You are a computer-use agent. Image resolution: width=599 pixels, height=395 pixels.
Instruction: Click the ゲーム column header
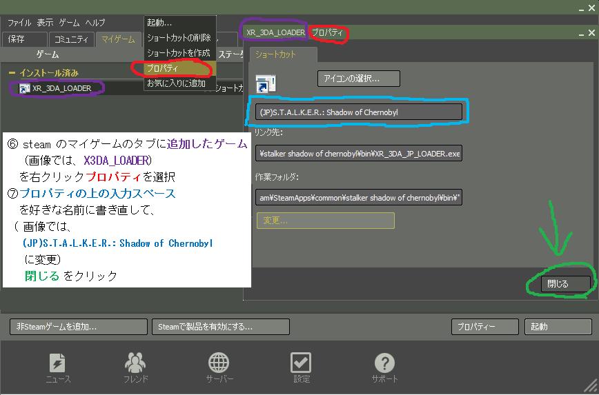[48, 54]
